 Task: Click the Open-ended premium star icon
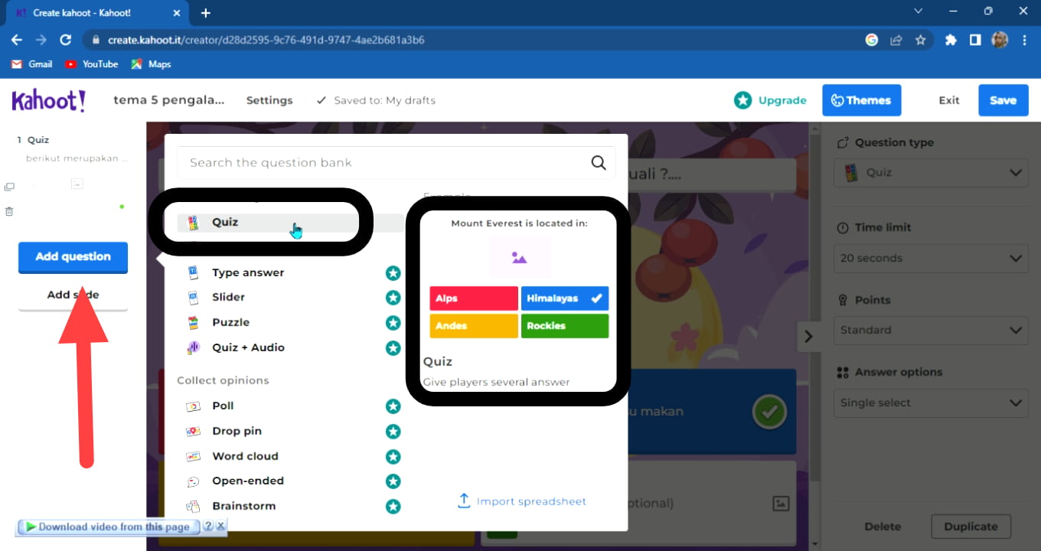pos(393,481)
